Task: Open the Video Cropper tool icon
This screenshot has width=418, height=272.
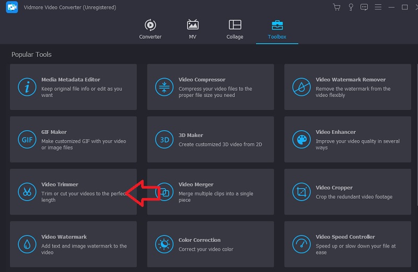Action: tap(301, 192)
